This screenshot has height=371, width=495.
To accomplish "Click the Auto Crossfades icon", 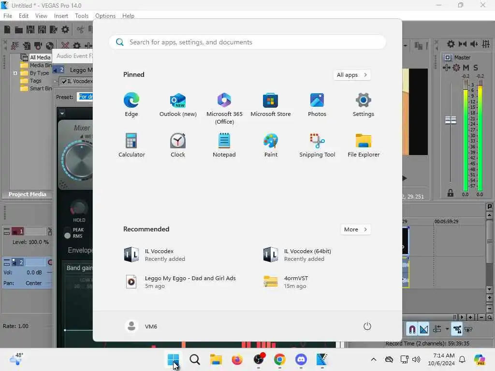I will point(424,329).
